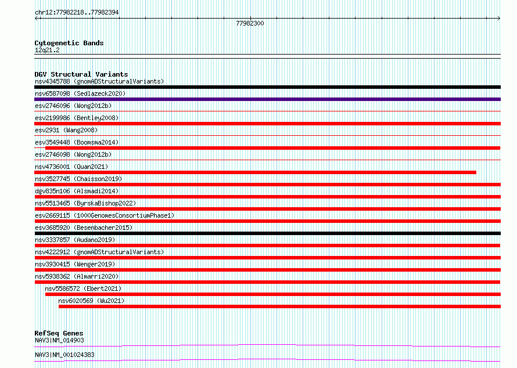Click the red bar under nsv5513465
The height and width of the screenshot is (368, 517).
[267, 209]
